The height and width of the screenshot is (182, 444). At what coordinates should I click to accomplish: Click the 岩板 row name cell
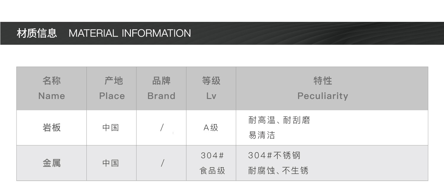[52, 128]
